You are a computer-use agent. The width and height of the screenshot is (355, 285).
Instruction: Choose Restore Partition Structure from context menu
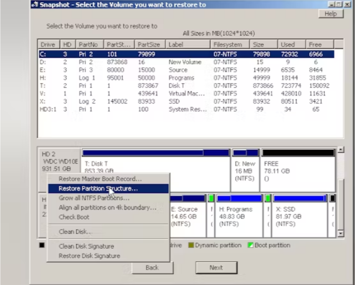coord(98,188)
